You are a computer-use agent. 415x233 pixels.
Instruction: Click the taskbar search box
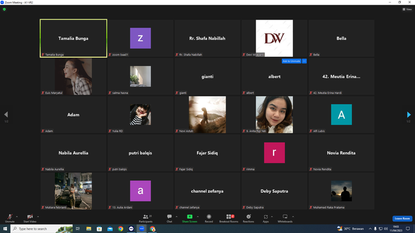point(41,228)
